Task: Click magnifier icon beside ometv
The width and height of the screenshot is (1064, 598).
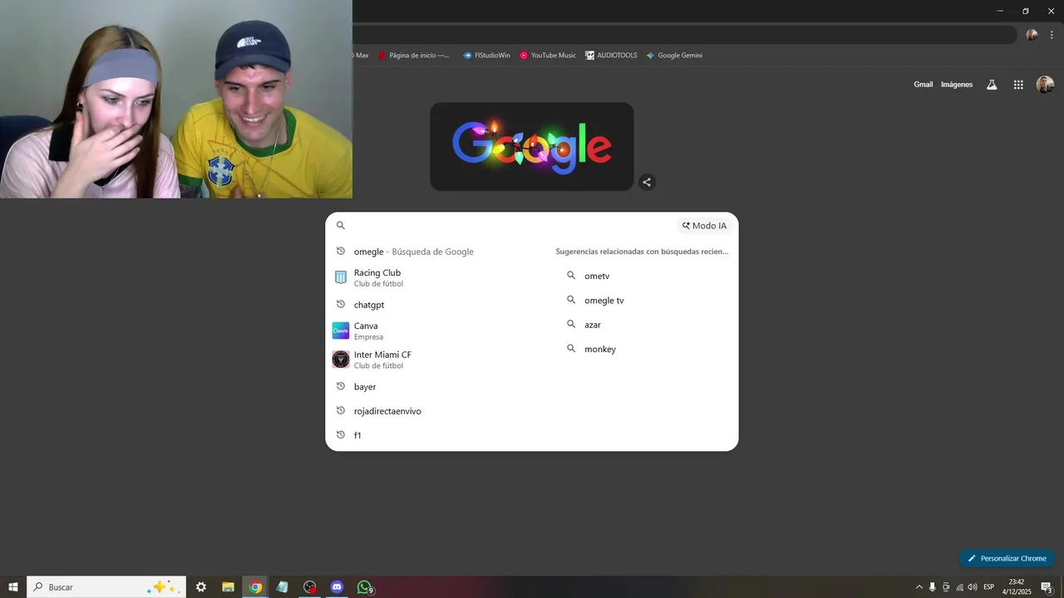Action: tap(571, 275)
